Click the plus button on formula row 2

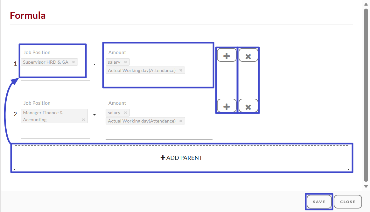coord(227,106)
